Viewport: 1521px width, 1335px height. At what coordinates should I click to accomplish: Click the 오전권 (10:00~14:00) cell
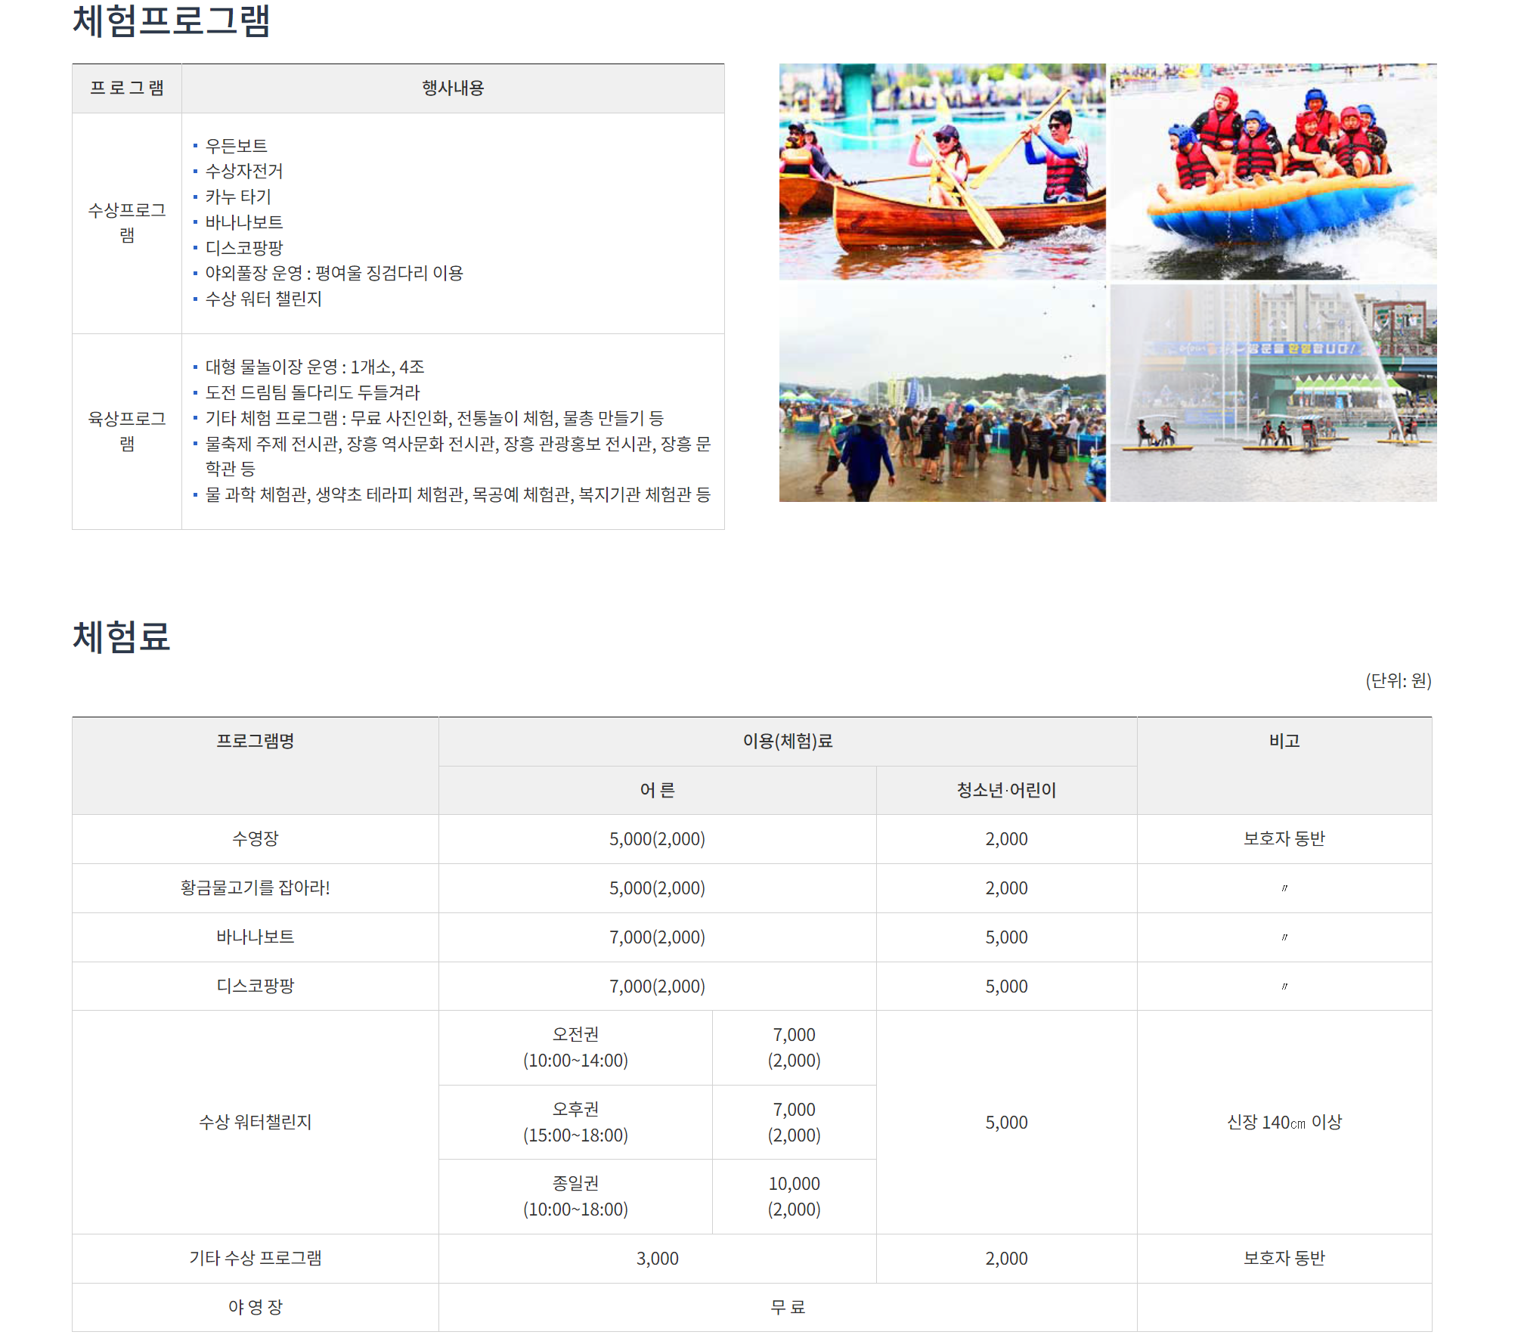pyautogui.click(x=575, y=1047)
